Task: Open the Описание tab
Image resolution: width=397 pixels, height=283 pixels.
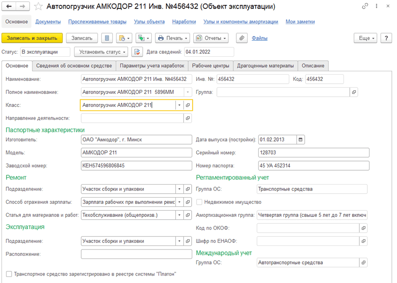Action: coord(313,66)
